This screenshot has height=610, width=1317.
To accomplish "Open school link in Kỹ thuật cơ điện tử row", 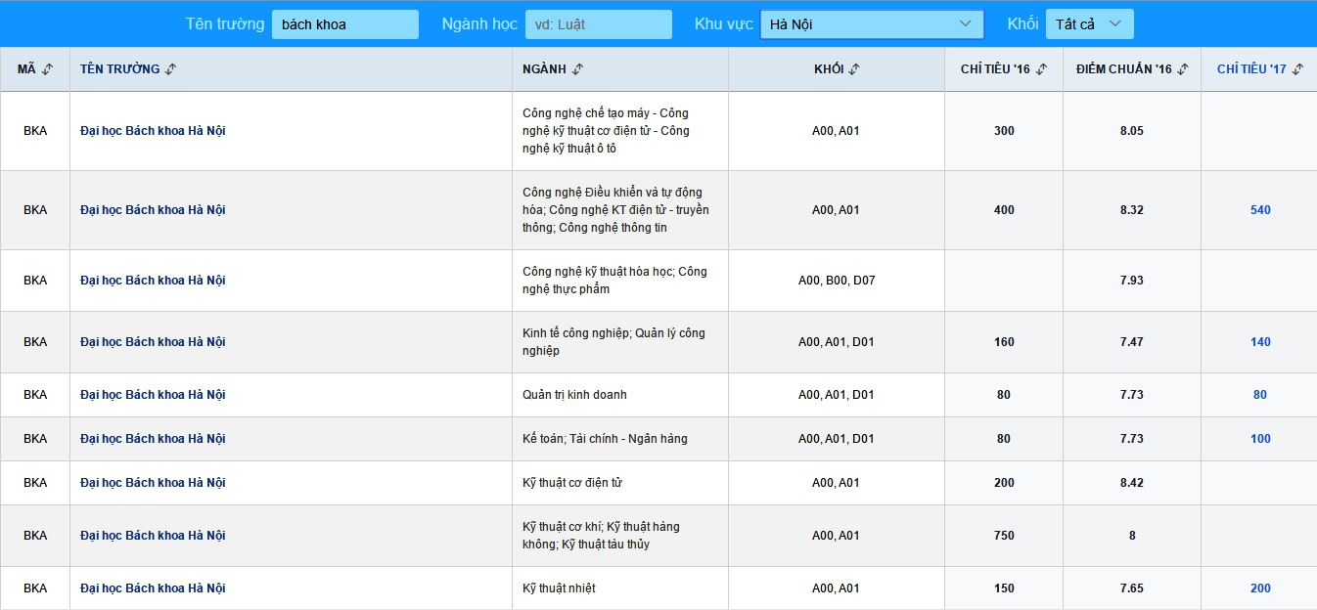I will coord(153,483).
